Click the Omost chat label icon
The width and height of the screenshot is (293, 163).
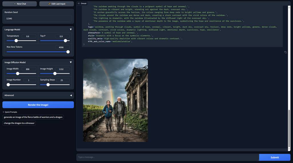coord(79,3)
